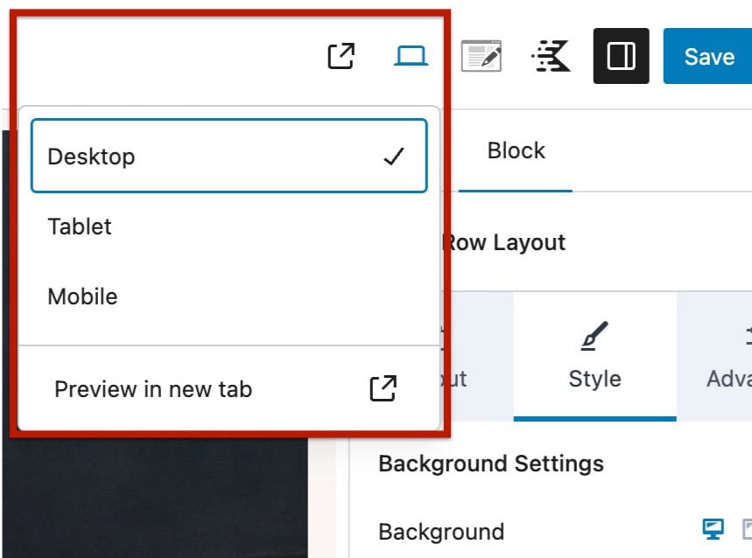Viewport: 752px width, 558px height.
Task: Click the external link icon beside Preview in new tab
Action: coord(383,388)
